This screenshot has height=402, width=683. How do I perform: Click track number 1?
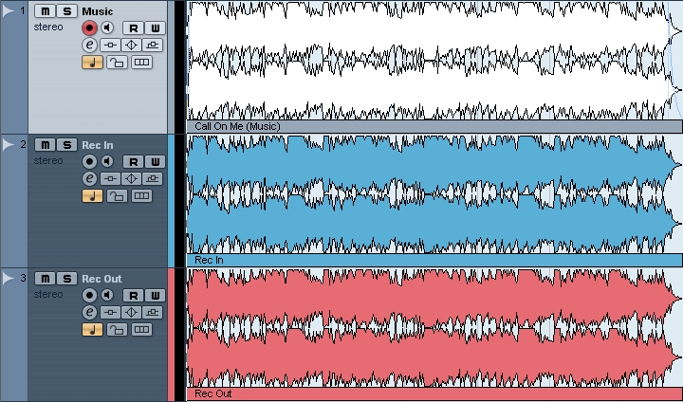click(23, 10)
